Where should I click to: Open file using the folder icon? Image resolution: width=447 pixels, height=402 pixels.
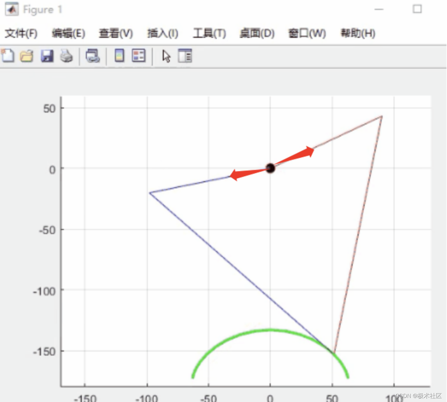[x=26, y=56]
